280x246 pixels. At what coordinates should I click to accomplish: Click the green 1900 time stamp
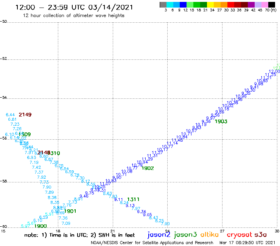(x=40, y=226)
